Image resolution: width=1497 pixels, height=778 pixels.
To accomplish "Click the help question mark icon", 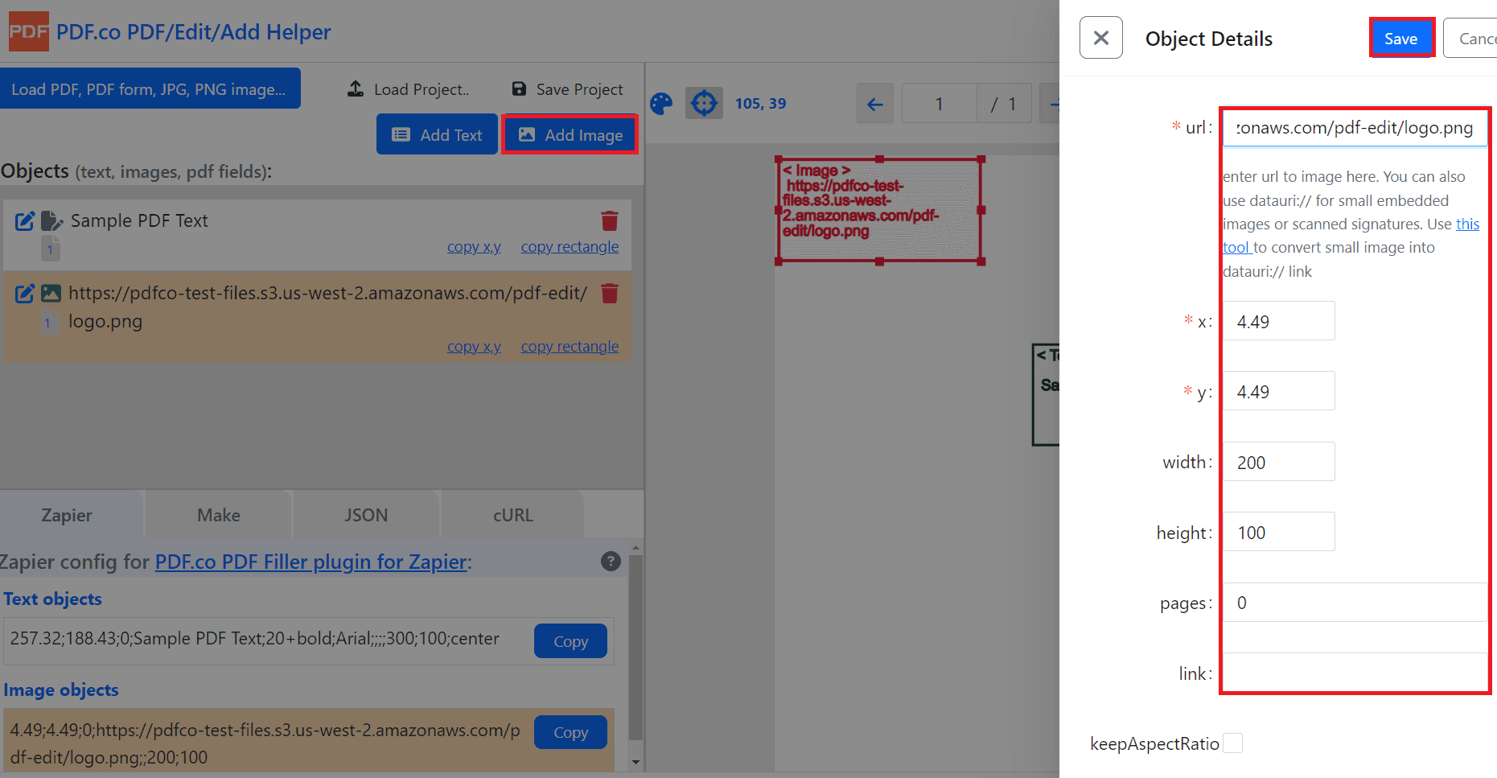I will 611,562.
